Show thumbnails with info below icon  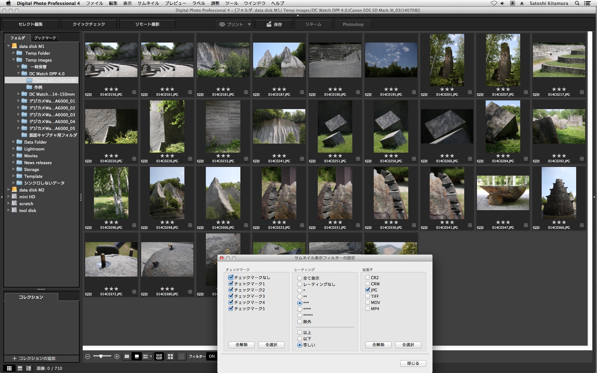tap(137, 357)
